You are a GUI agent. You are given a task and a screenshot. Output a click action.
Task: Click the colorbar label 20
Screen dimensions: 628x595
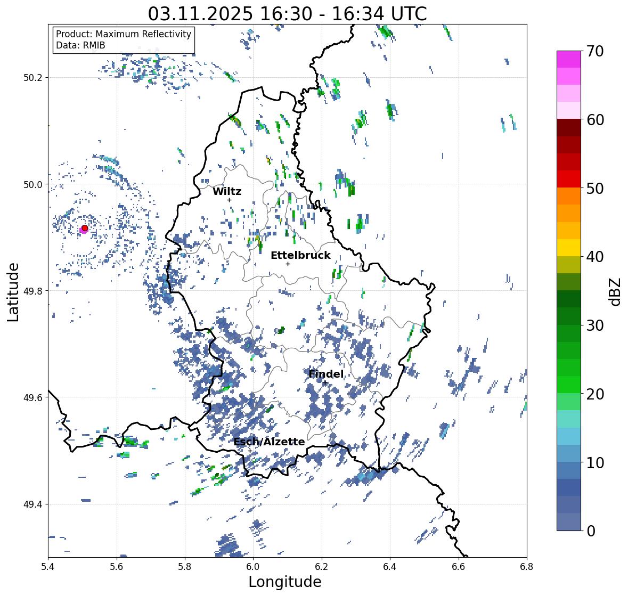pyautogui.click(x=595, y=394)
